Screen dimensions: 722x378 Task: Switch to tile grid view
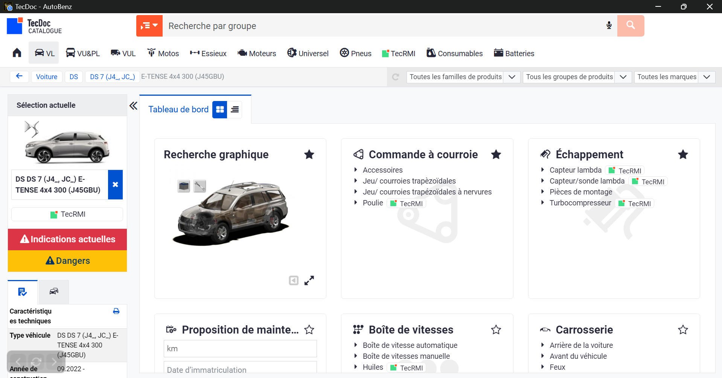pos(220,109)
